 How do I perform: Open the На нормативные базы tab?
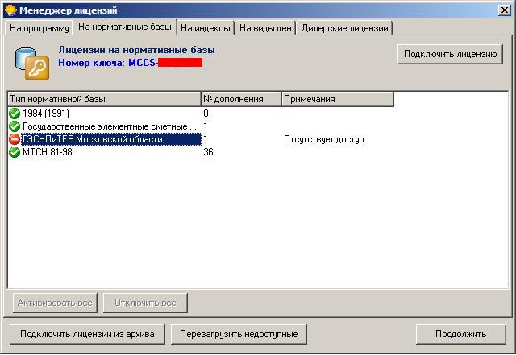click(125, 27)
